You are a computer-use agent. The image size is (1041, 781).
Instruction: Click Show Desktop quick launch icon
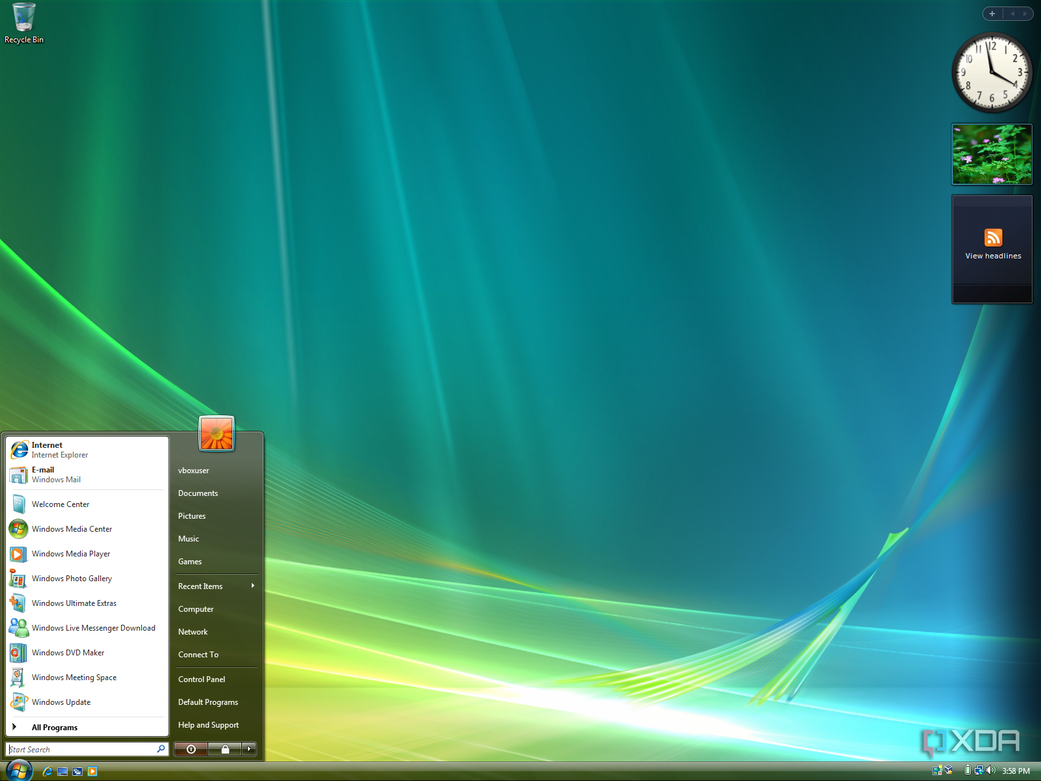[62, 771]
